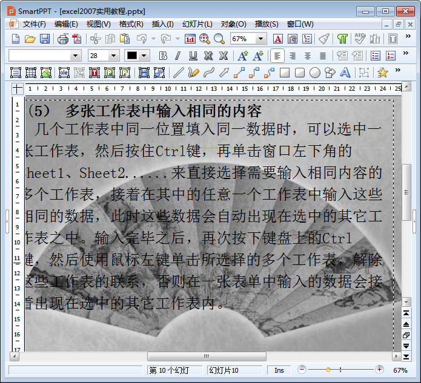Screen dimensions: 421x383
Task: Run the spell check icon
Action: pos(360,39)
